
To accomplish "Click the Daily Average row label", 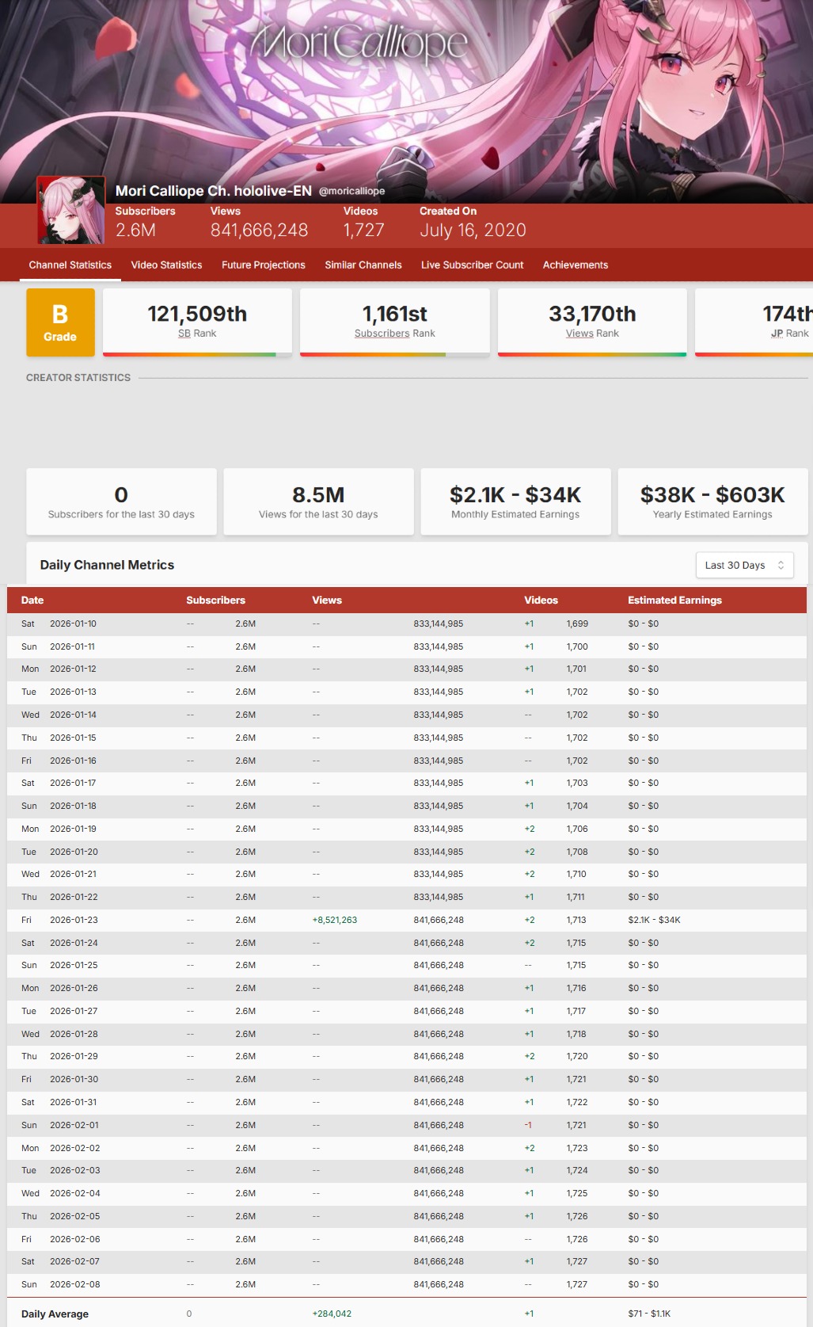I will coord(55,1314).
